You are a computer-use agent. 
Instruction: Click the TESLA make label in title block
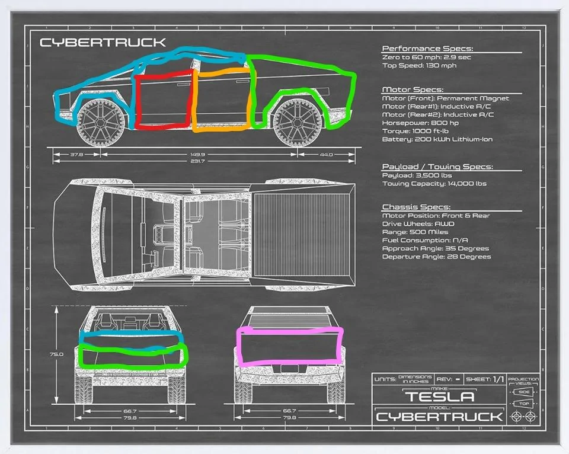coord(439,397)
